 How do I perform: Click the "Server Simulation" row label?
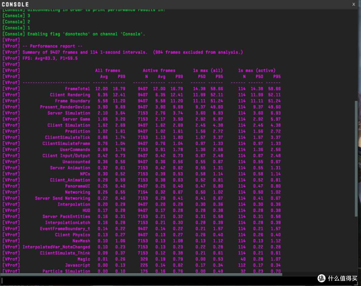point(69,113)
